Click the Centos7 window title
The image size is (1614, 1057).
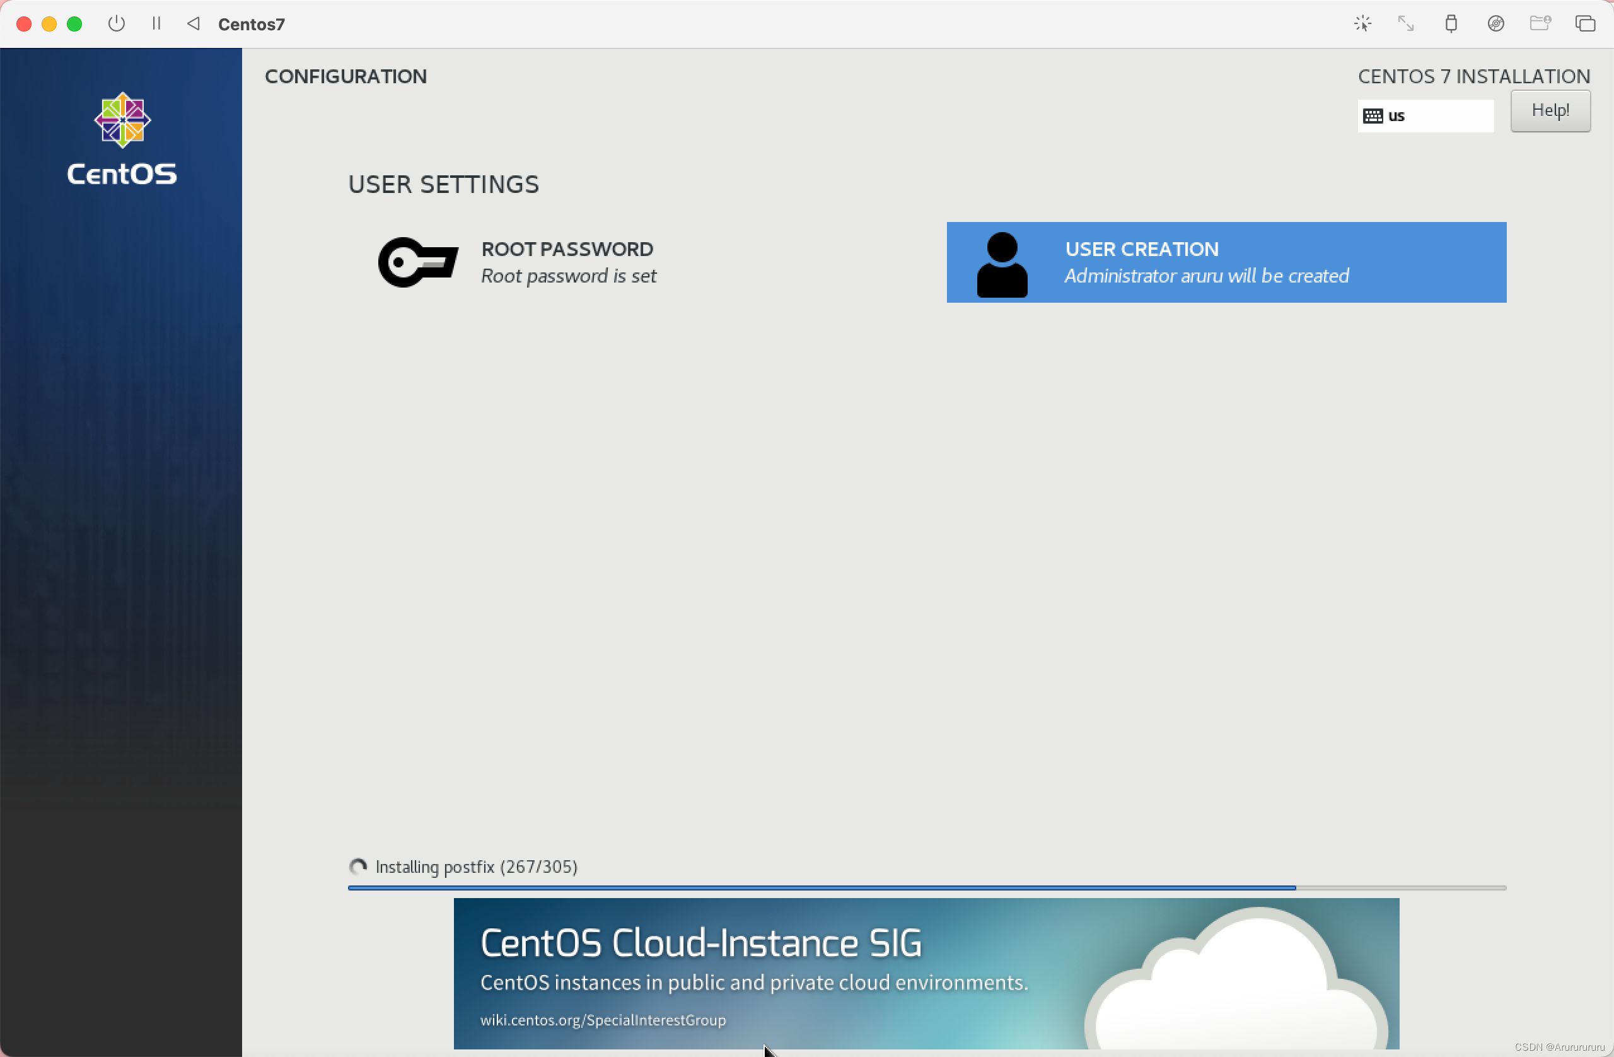point(252,25)
